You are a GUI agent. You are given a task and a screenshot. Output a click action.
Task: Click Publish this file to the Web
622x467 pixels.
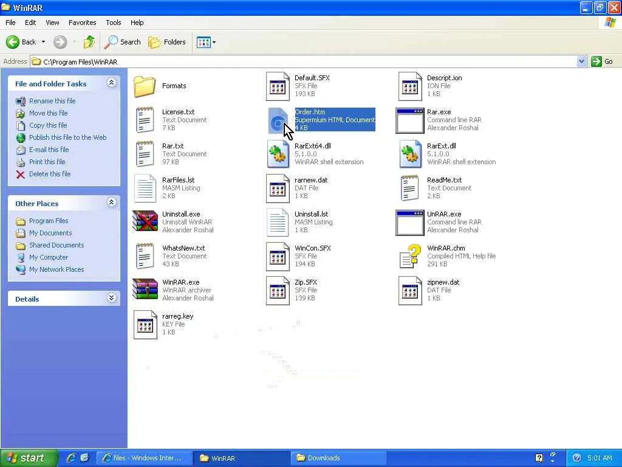(67, 137)
